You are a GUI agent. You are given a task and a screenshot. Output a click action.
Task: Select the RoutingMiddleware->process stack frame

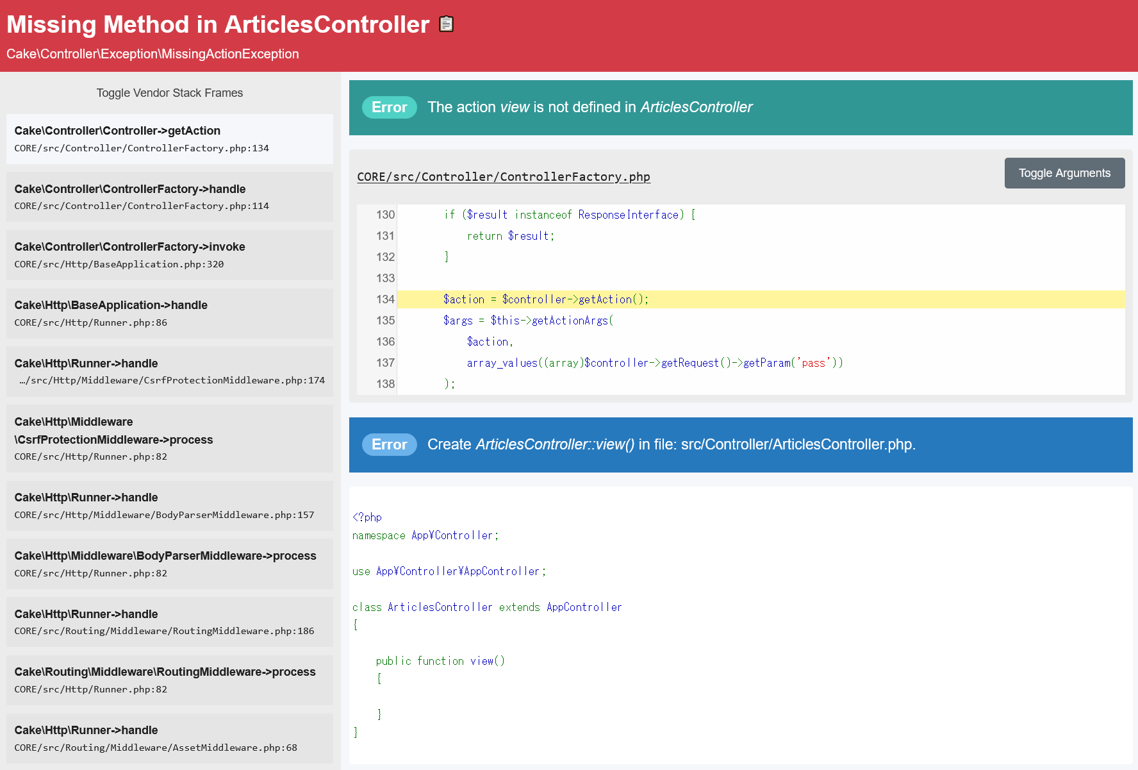pos(169,680)
